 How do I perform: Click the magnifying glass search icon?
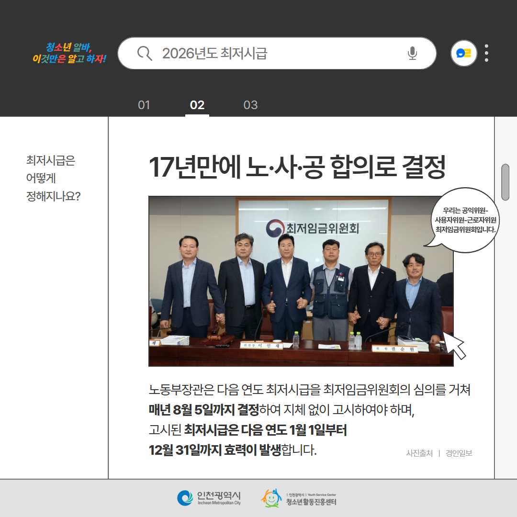tap(144, 53)
